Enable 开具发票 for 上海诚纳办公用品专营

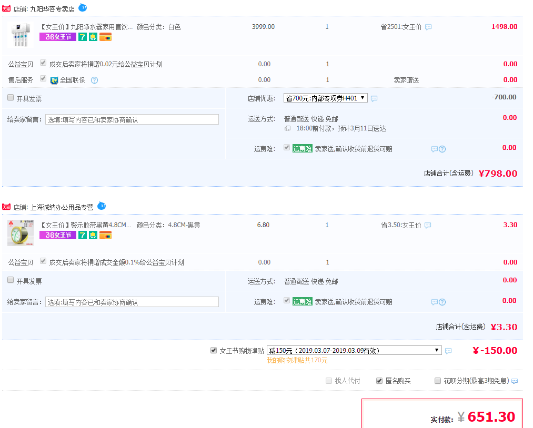(x=11, y=280)
